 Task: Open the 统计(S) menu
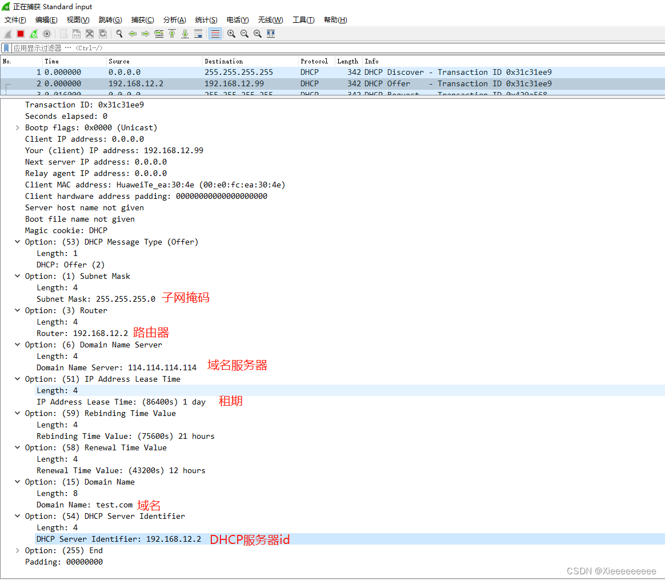click(x=206, y=19)
